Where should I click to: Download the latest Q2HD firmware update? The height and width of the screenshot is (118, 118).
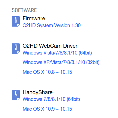click(x=52, y=25)
